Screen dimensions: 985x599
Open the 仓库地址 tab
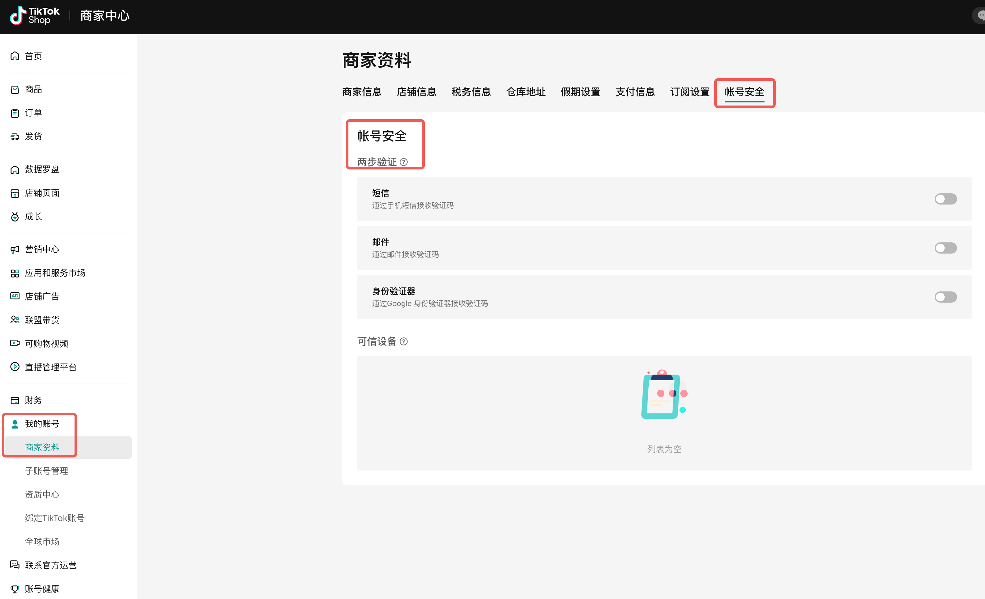coord(525,92)
